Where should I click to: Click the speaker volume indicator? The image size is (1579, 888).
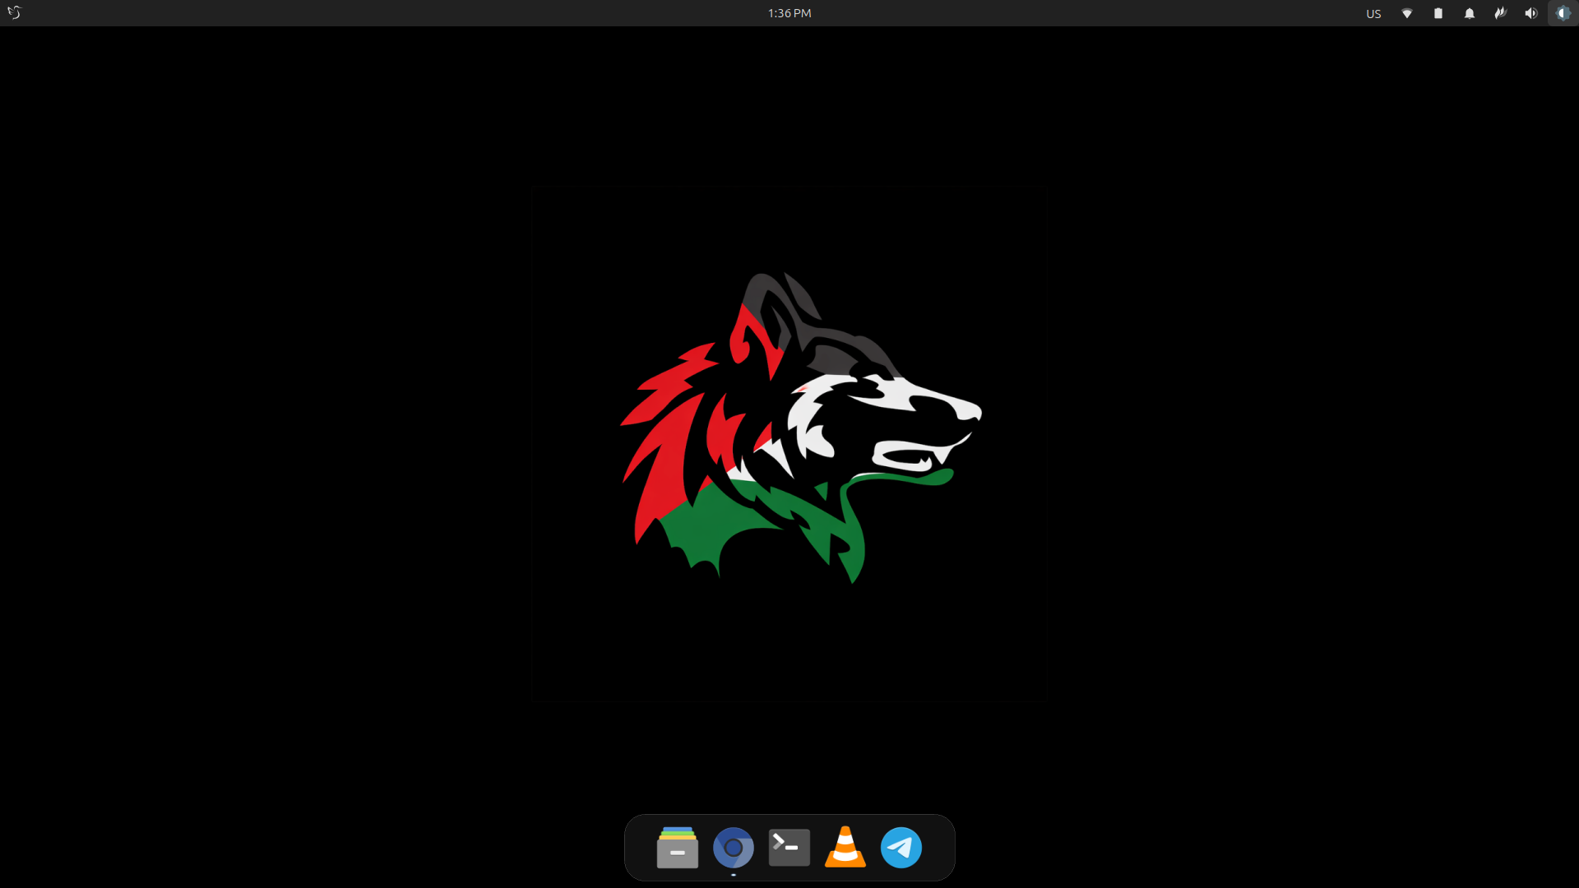point(1530,13)
